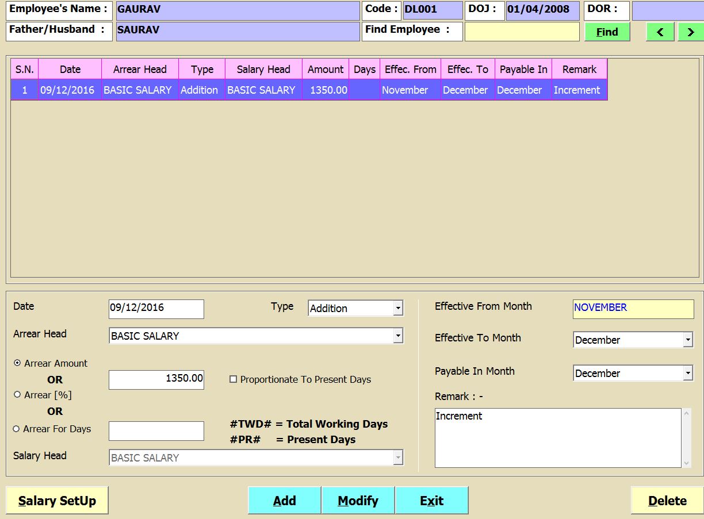Select the Arrear Amount radio button
Screen dimensions: 704x519
pyautogui.click(x=17, y=363)
